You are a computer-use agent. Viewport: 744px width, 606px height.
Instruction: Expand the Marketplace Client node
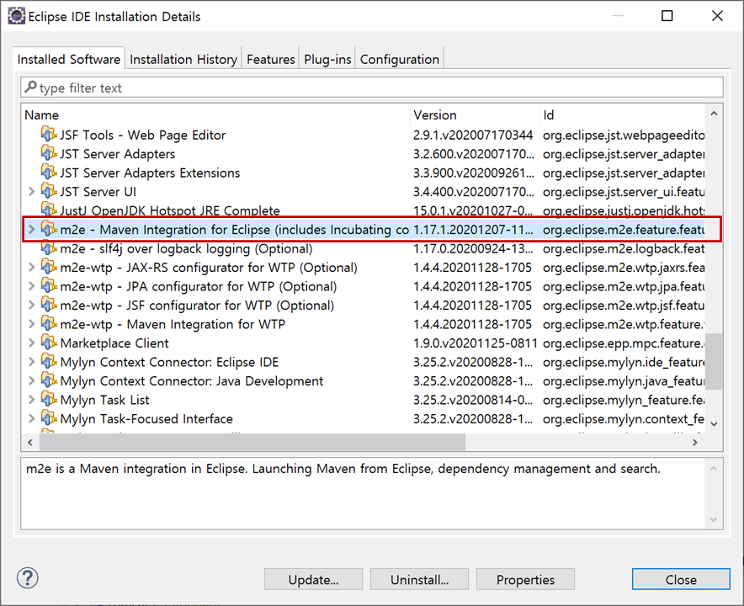coord(31,343)
